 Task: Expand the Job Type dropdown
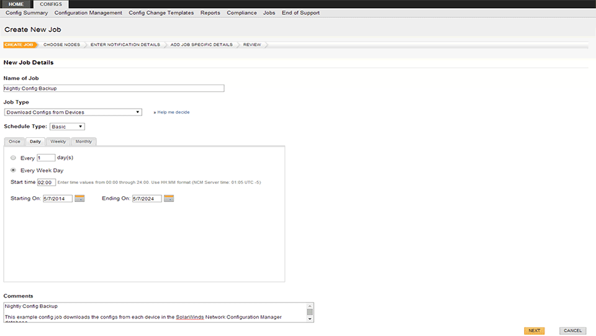click(x=73, y=112)
